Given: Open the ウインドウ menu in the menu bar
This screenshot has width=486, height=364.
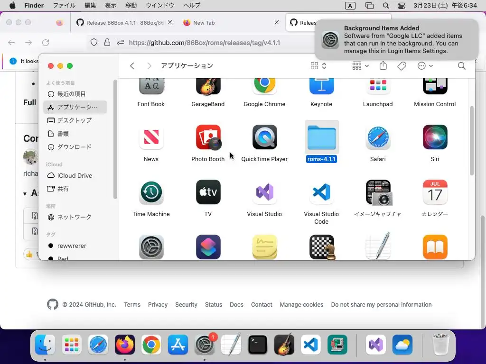Looking at the screenshot, I should coord(159,5).
